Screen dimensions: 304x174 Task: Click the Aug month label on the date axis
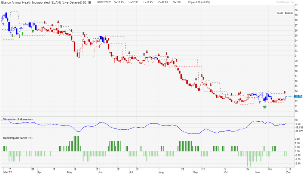tap(161, 172)
